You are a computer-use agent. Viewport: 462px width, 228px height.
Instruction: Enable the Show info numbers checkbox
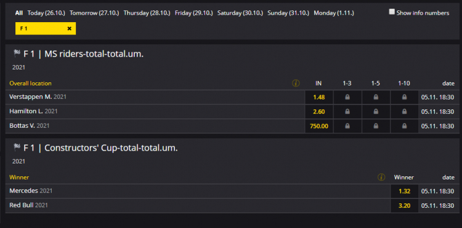point(392,12)
